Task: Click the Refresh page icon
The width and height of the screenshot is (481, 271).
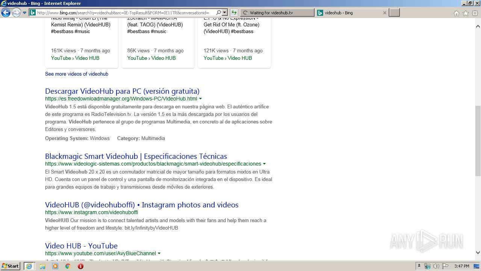Action: 234,13
